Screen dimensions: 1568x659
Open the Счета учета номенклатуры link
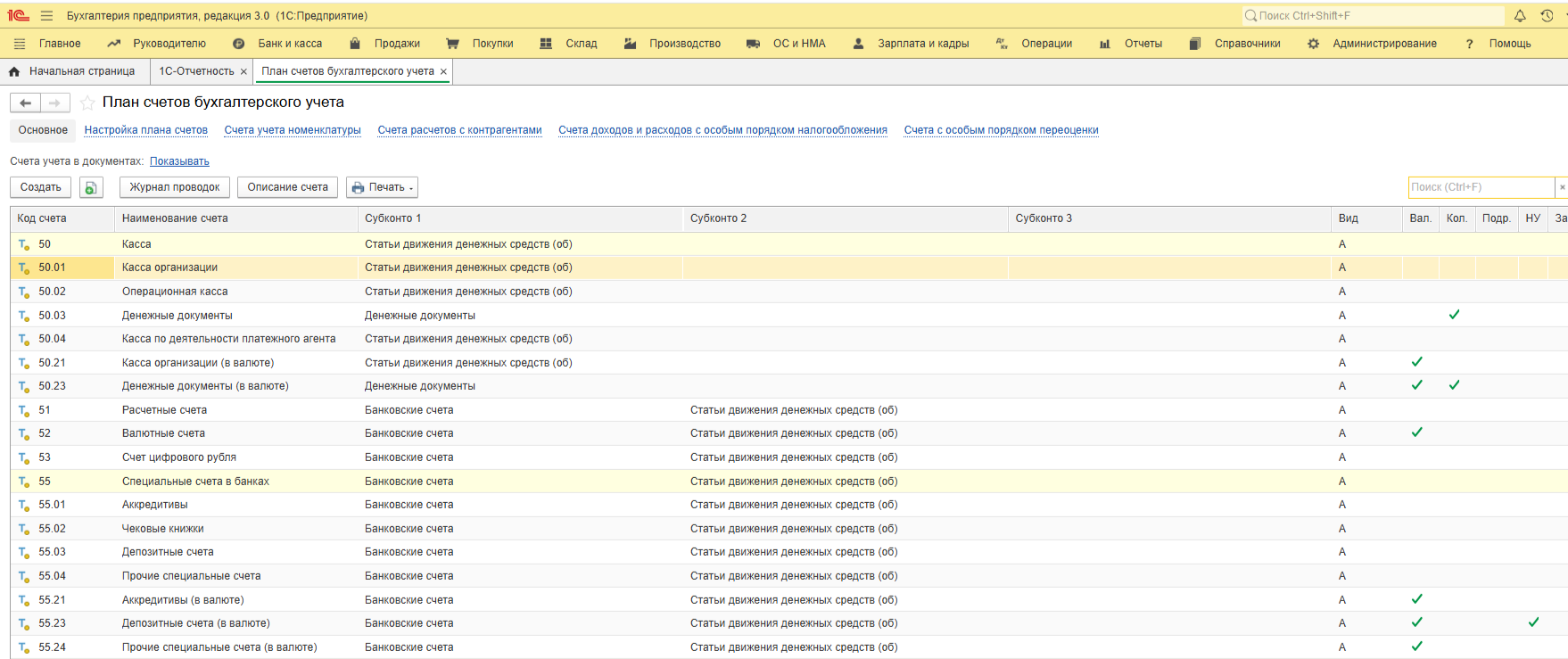(x=293, y=130)
